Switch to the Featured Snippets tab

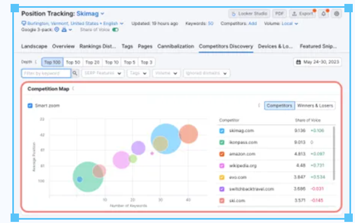(x=318, y=46)
